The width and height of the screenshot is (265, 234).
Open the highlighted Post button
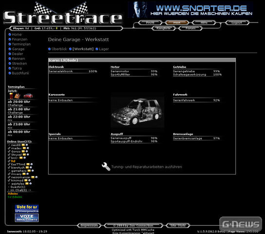click(x=177, y=22)
